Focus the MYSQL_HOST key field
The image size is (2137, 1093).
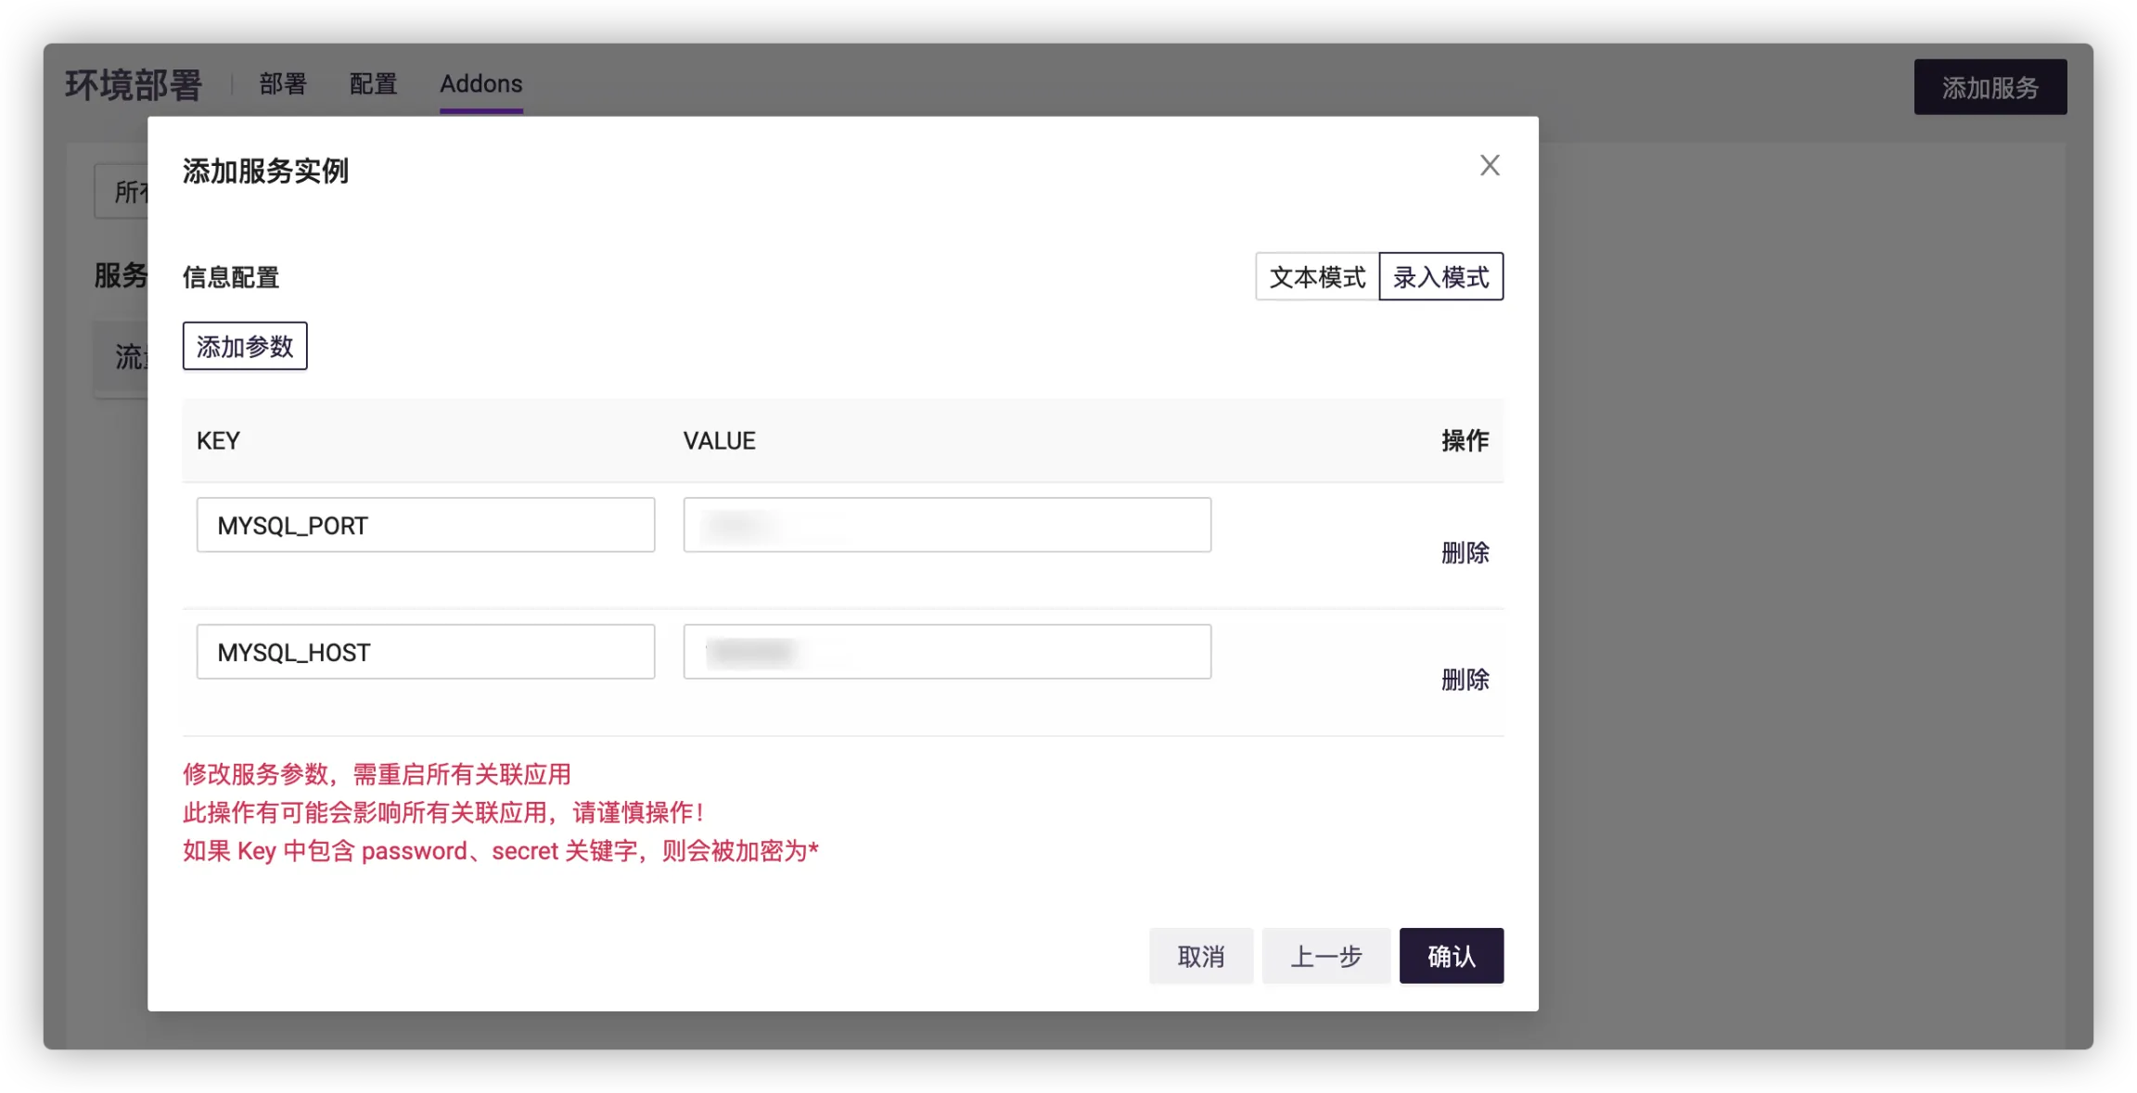425,653
